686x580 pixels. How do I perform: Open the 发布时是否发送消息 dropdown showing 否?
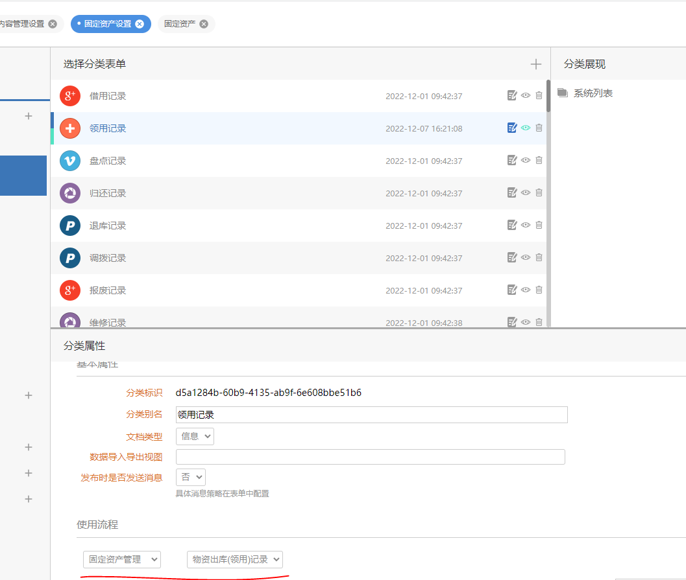click(190, 477)
